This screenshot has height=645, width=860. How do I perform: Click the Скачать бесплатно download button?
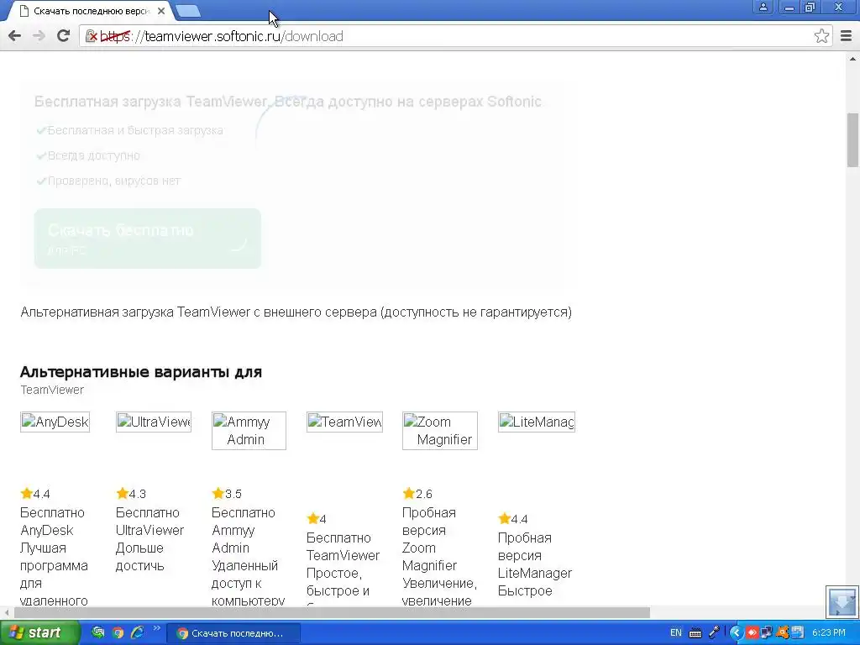(148, 239)
